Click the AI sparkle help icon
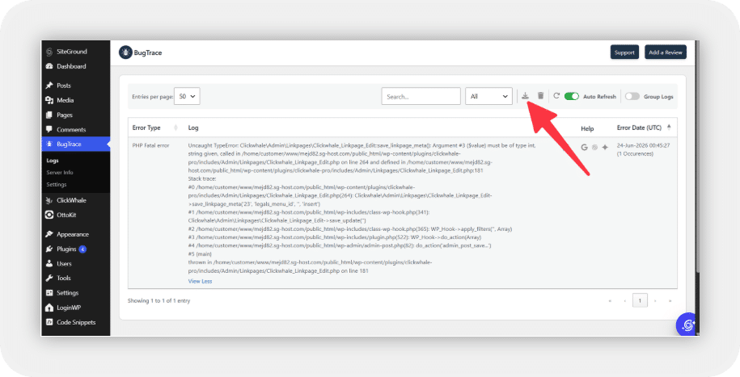The image size is (740, 377). click(x=605, y=147)
